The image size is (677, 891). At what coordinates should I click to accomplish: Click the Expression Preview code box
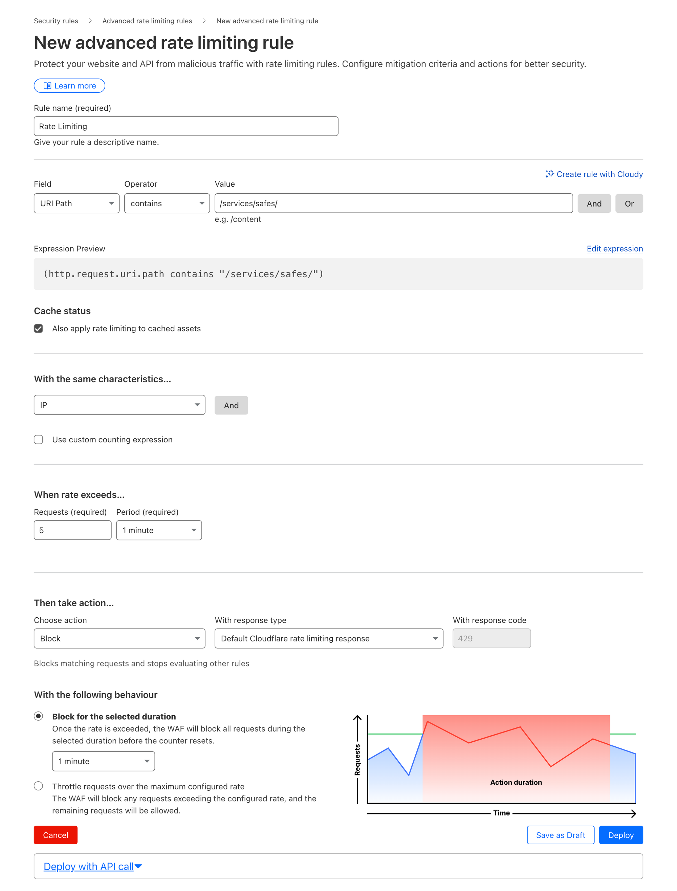[x=338, y=274]
